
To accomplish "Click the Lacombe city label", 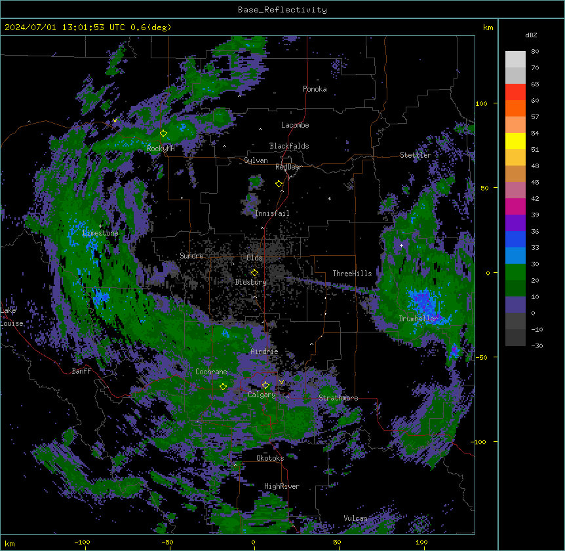I will coord(295,125).
